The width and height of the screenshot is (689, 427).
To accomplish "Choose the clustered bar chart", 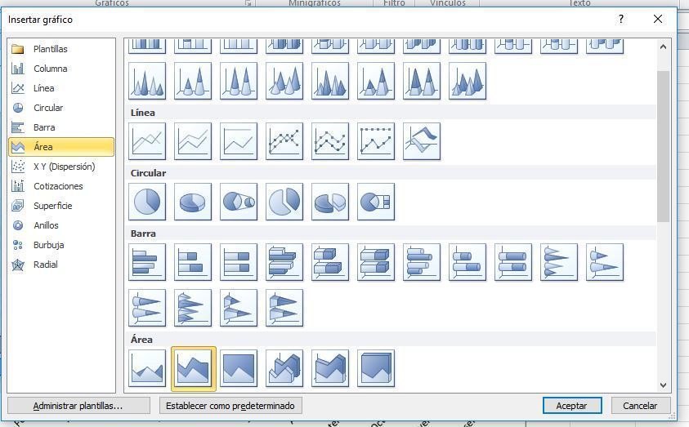I will (x=147, y=262).
